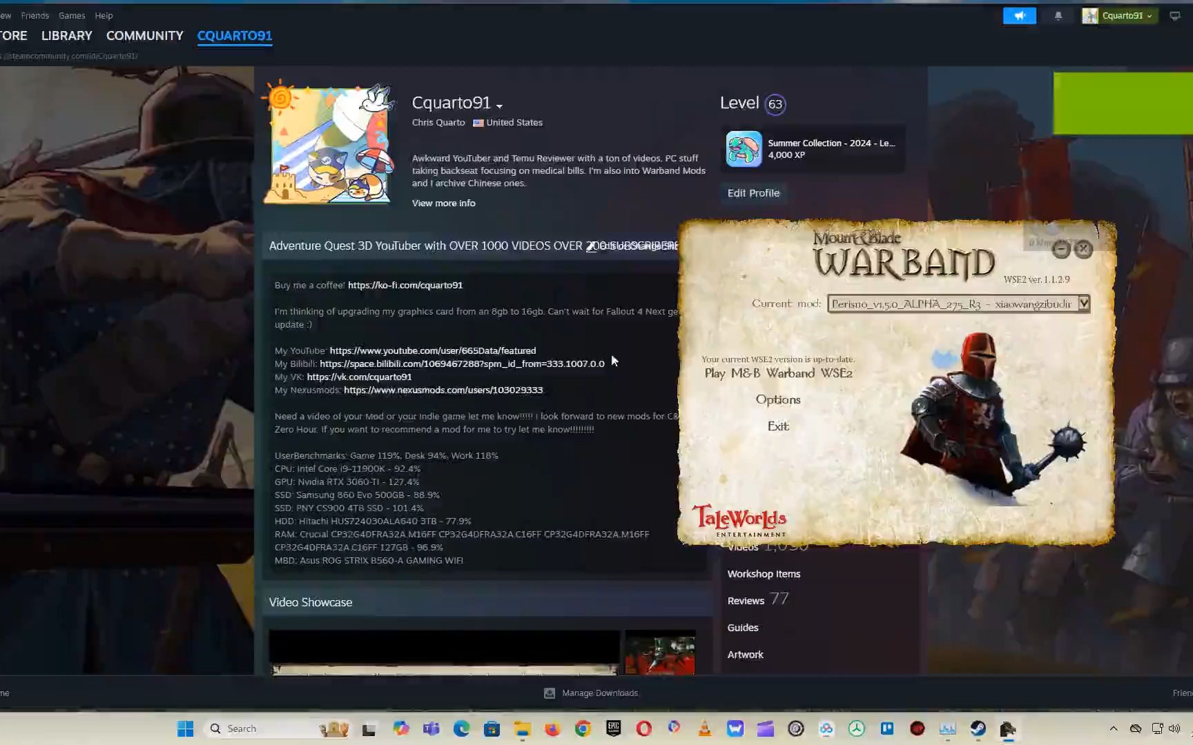Screen dimensions: 1193x745
Task: Switch to the Warband launcher taskbar icon
Action: 1008,728
